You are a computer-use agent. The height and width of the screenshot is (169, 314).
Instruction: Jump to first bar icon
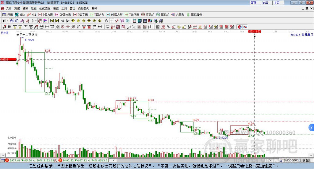coord(52,21)
